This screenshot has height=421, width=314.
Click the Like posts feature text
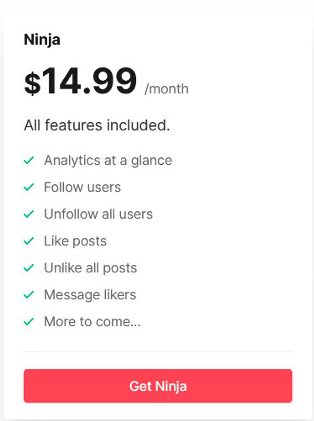75,241
